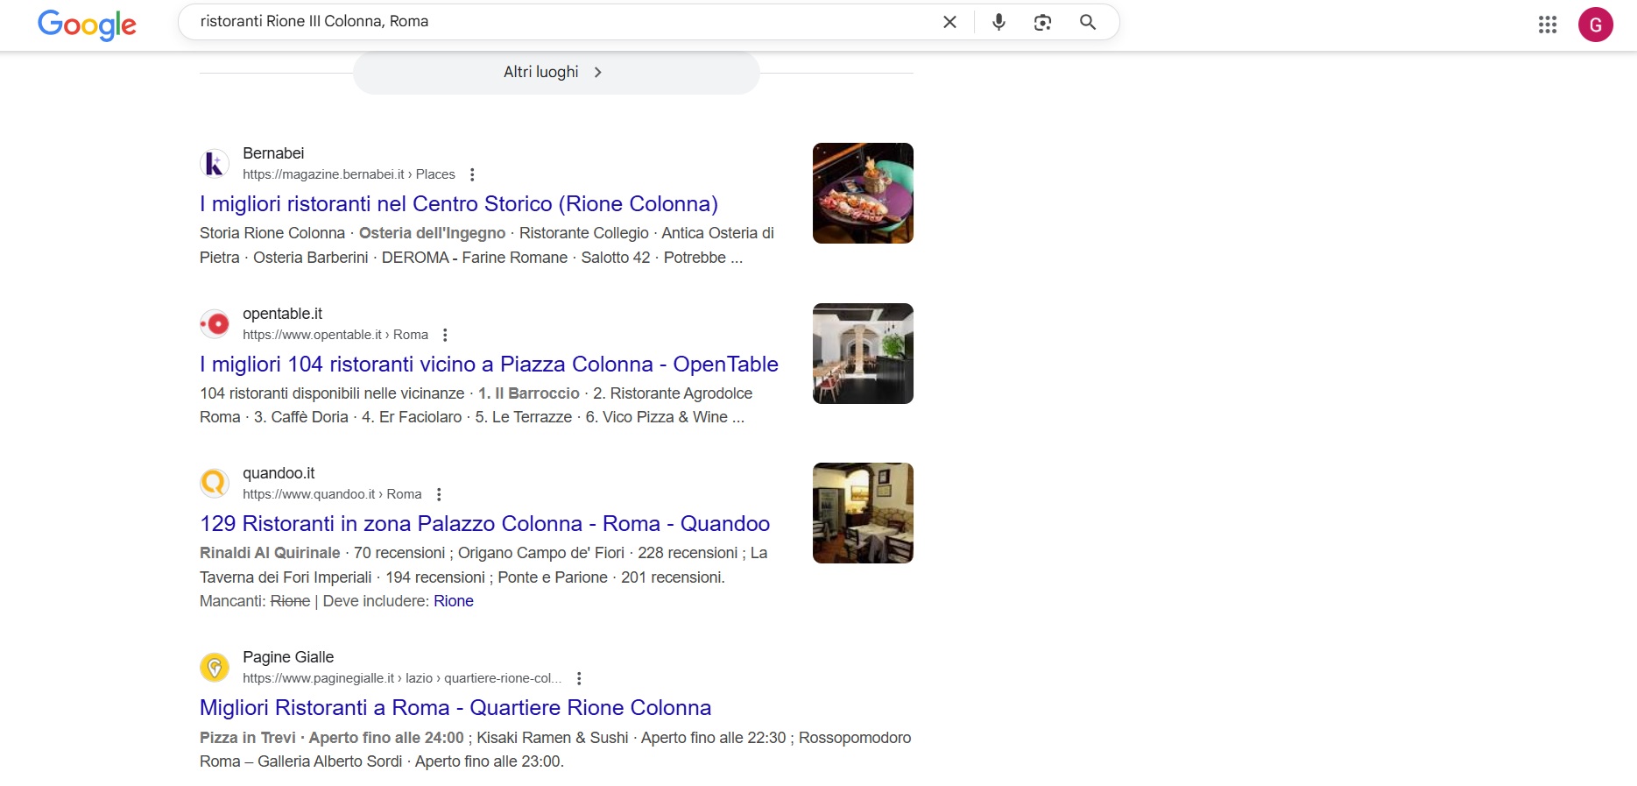Screen dimensions: 1637x786
Task: Open Google Lens image search icon
Action: point(1042,22)
